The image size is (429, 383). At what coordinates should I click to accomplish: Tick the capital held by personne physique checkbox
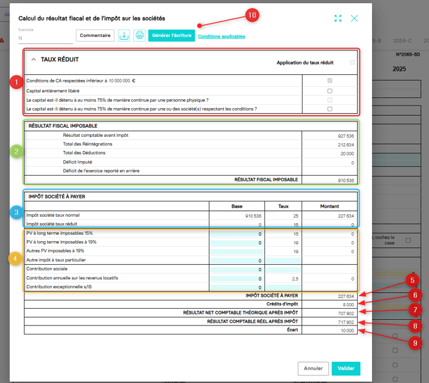click(330, 100)
